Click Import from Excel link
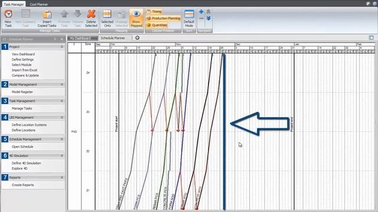 coord(24,70)
